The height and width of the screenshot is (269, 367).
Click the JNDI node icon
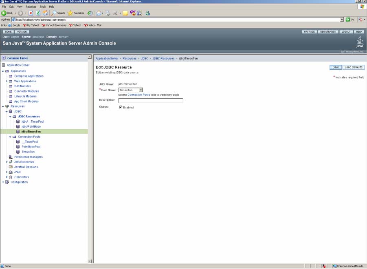click(11, 172)
